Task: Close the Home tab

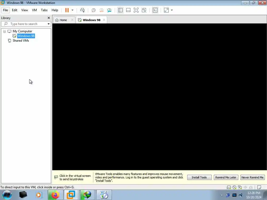Action: tap(72, 20)
